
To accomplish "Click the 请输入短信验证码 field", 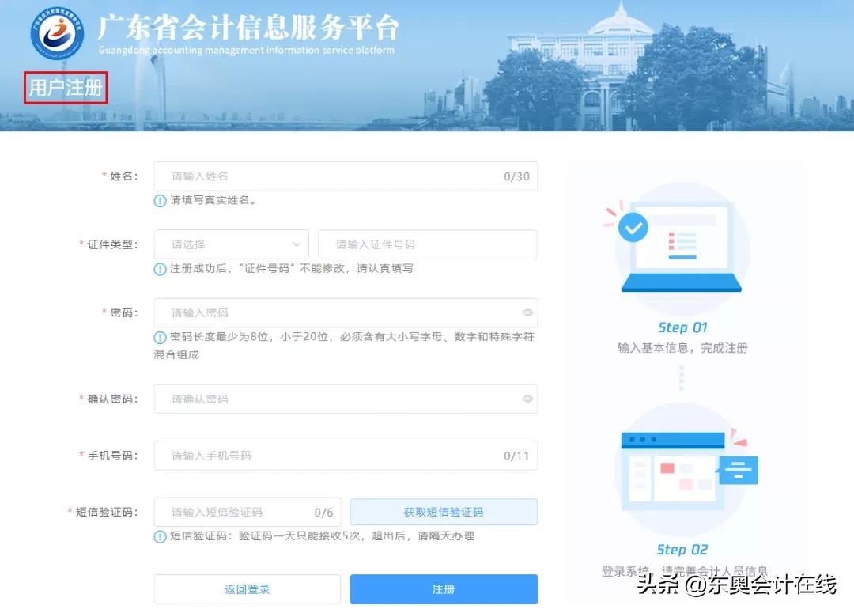I will 248,513.
